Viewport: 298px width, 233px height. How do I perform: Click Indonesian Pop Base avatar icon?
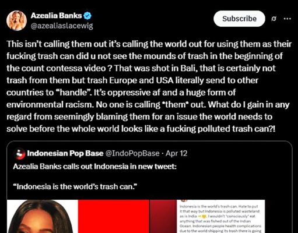tap(20, 154)
